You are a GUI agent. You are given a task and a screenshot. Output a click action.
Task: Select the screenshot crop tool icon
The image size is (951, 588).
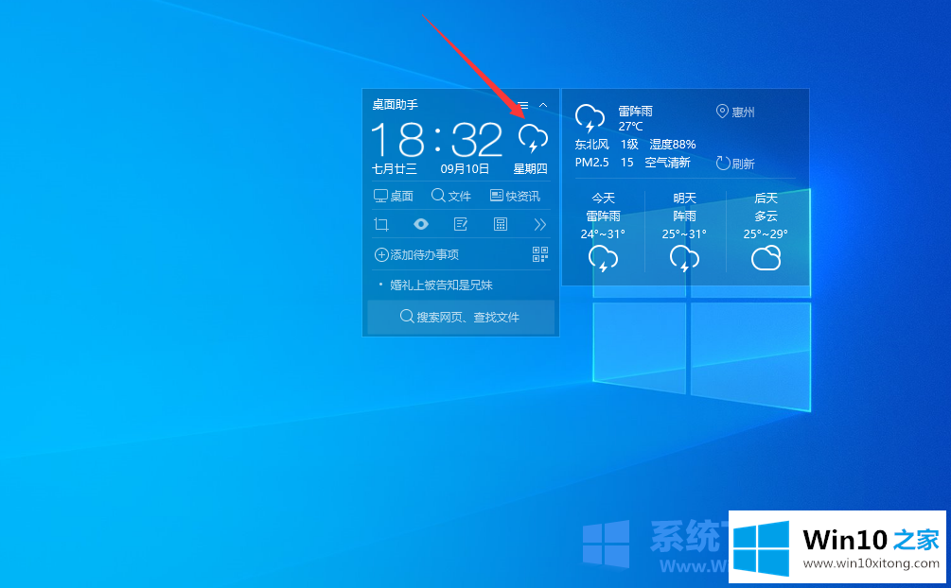[381, 225]
